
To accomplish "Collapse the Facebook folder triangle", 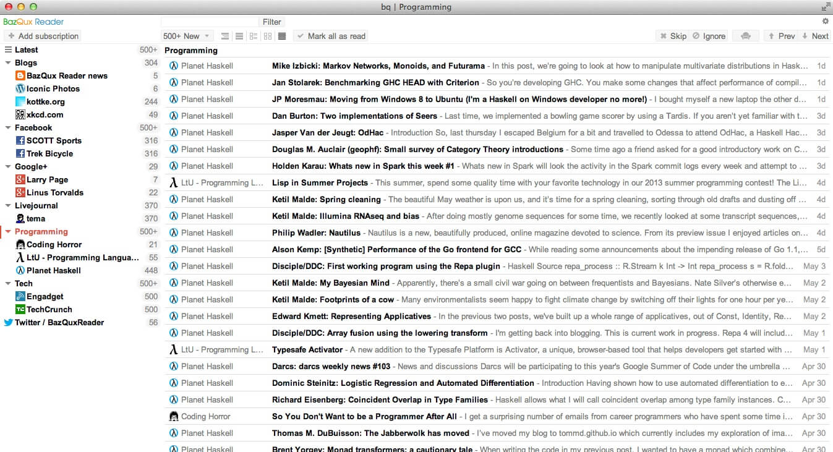I will point(8,128).
